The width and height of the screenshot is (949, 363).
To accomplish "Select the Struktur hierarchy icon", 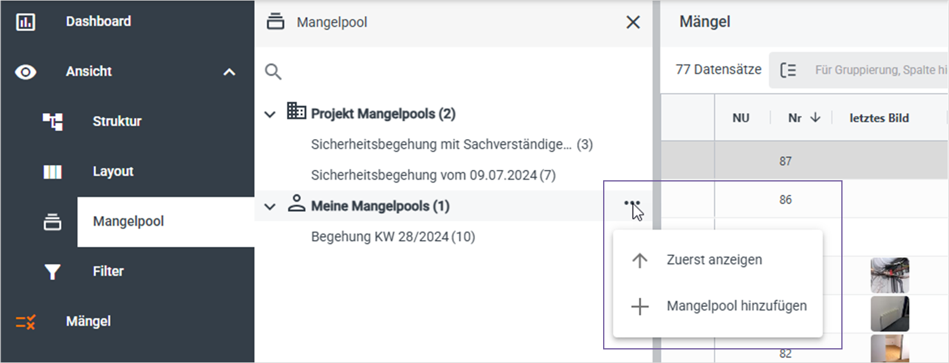I will tap(52, 122).
